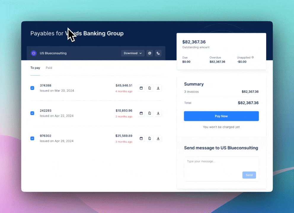Click the document icon for invoice 242293

click(150, 113)
